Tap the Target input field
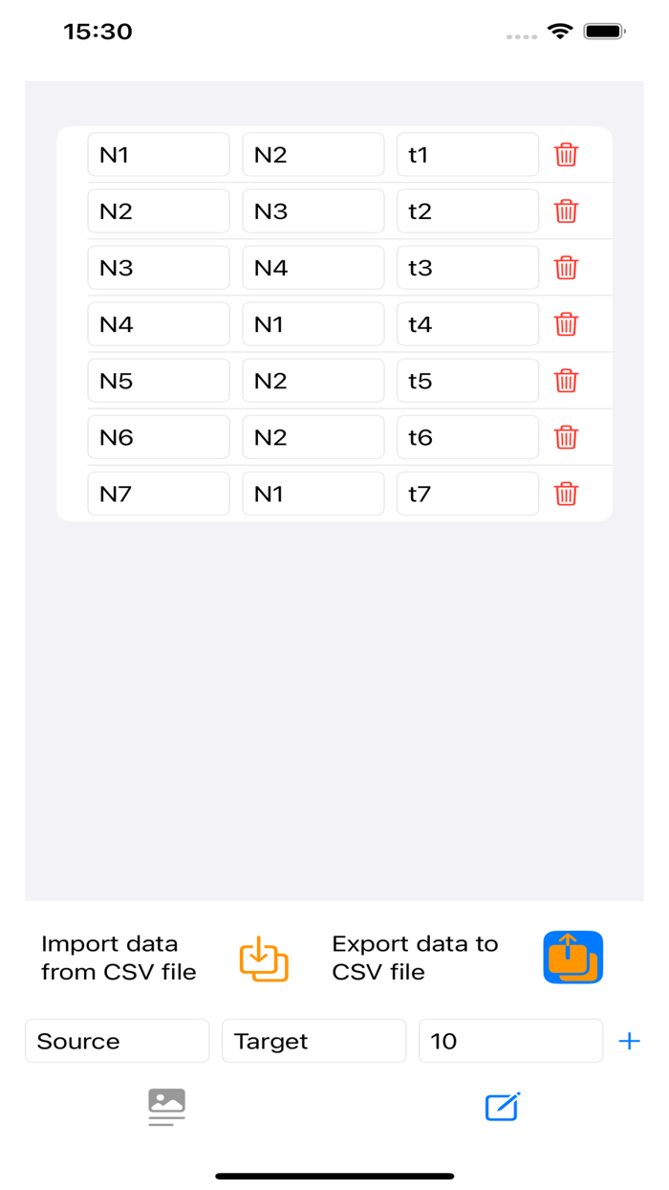Screen dimensions: 669x1190 (x=313, y=1041)
